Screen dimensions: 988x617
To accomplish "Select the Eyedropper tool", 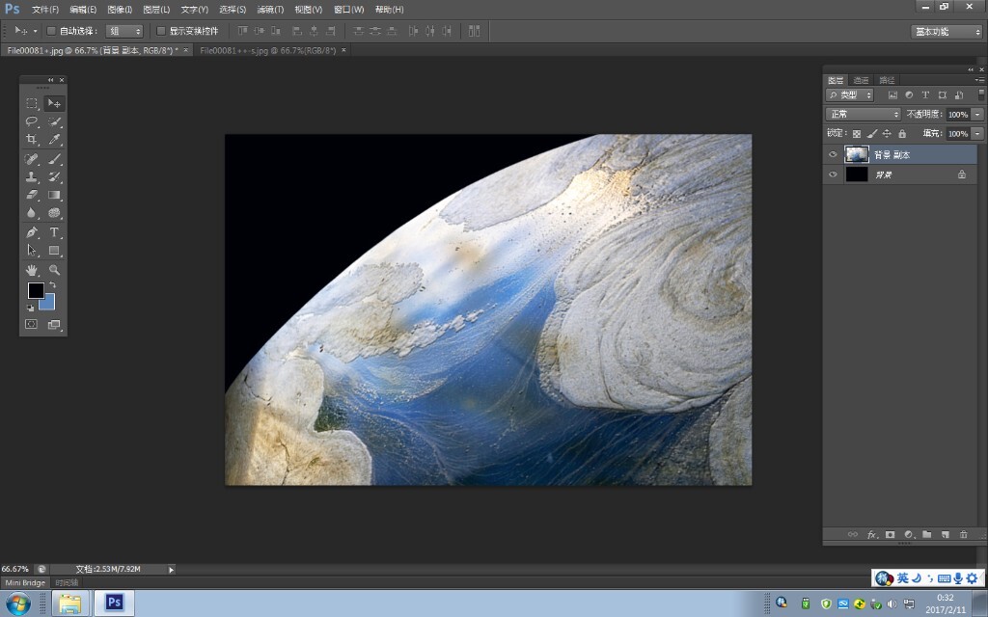I will tap(54, 139).
